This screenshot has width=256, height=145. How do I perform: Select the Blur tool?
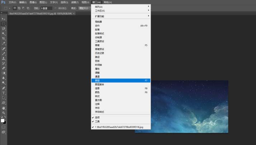(x=4, y=78)
